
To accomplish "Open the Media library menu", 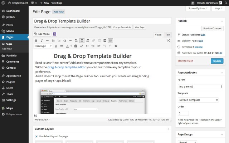I will 14,31.
